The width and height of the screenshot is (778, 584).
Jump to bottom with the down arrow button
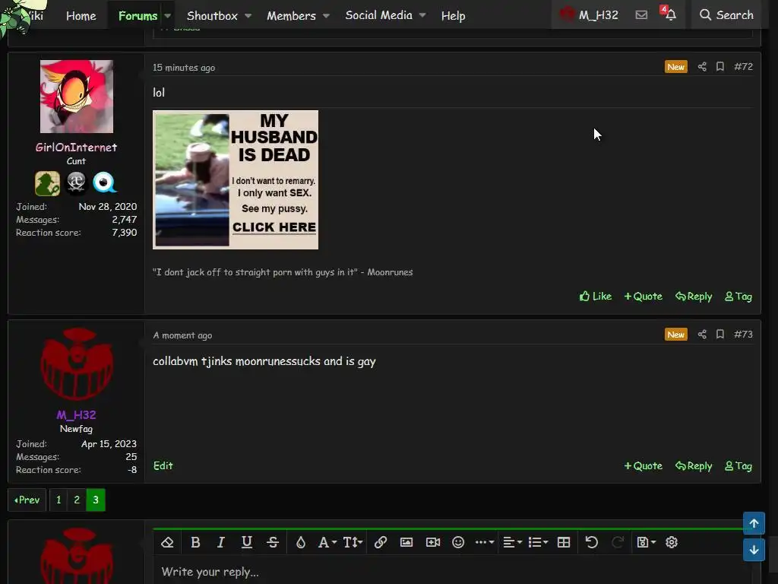tap(754, 550)
